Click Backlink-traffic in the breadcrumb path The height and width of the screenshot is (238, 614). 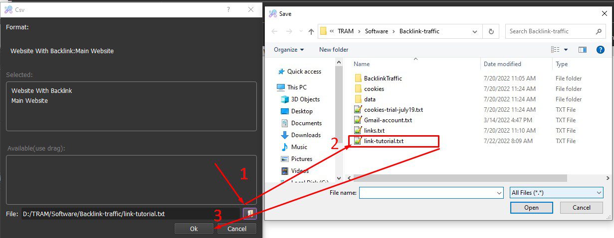[419, 31]
